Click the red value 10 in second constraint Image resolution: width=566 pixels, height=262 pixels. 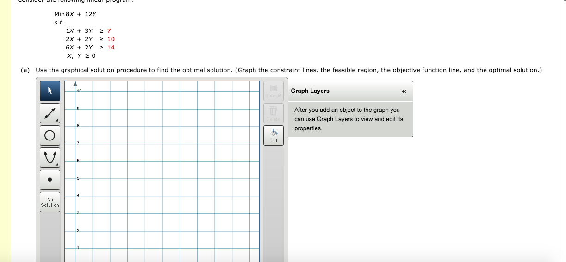[x=111, y=39]
